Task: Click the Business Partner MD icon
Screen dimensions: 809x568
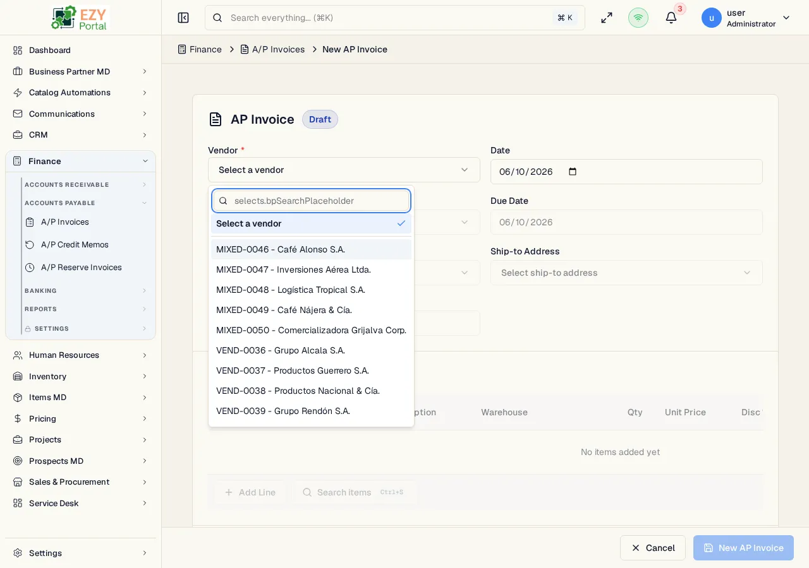Action: (x=18, y=71)
